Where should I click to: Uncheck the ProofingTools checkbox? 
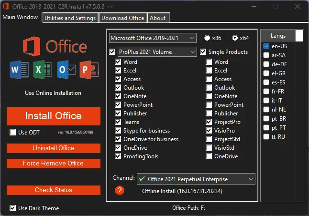point(118,156)
